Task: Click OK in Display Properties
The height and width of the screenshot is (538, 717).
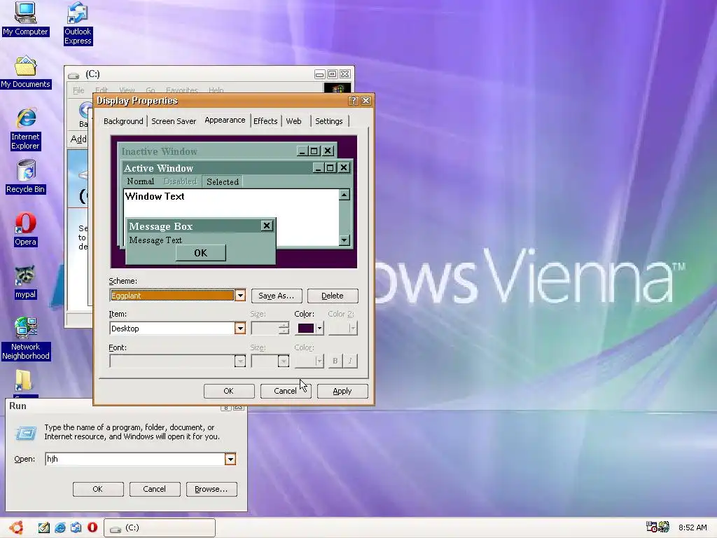Action: (x=229, y=391)
